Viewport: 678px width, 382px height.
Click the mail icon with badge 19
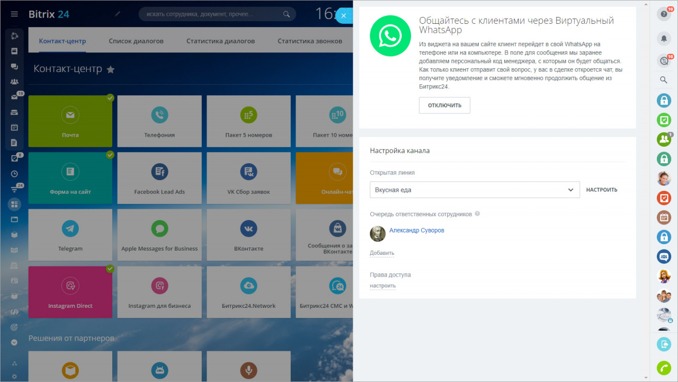tap(14, 97)
